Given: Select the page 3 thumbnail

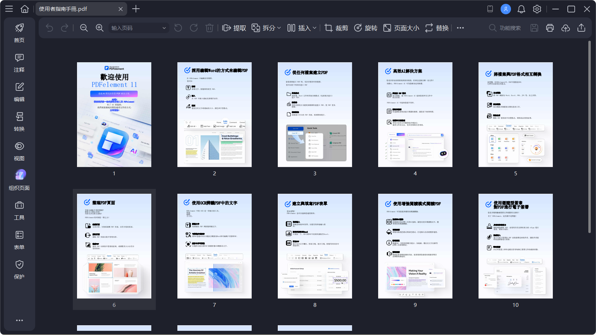Looking at the screenshot, I should coord(314,114).
